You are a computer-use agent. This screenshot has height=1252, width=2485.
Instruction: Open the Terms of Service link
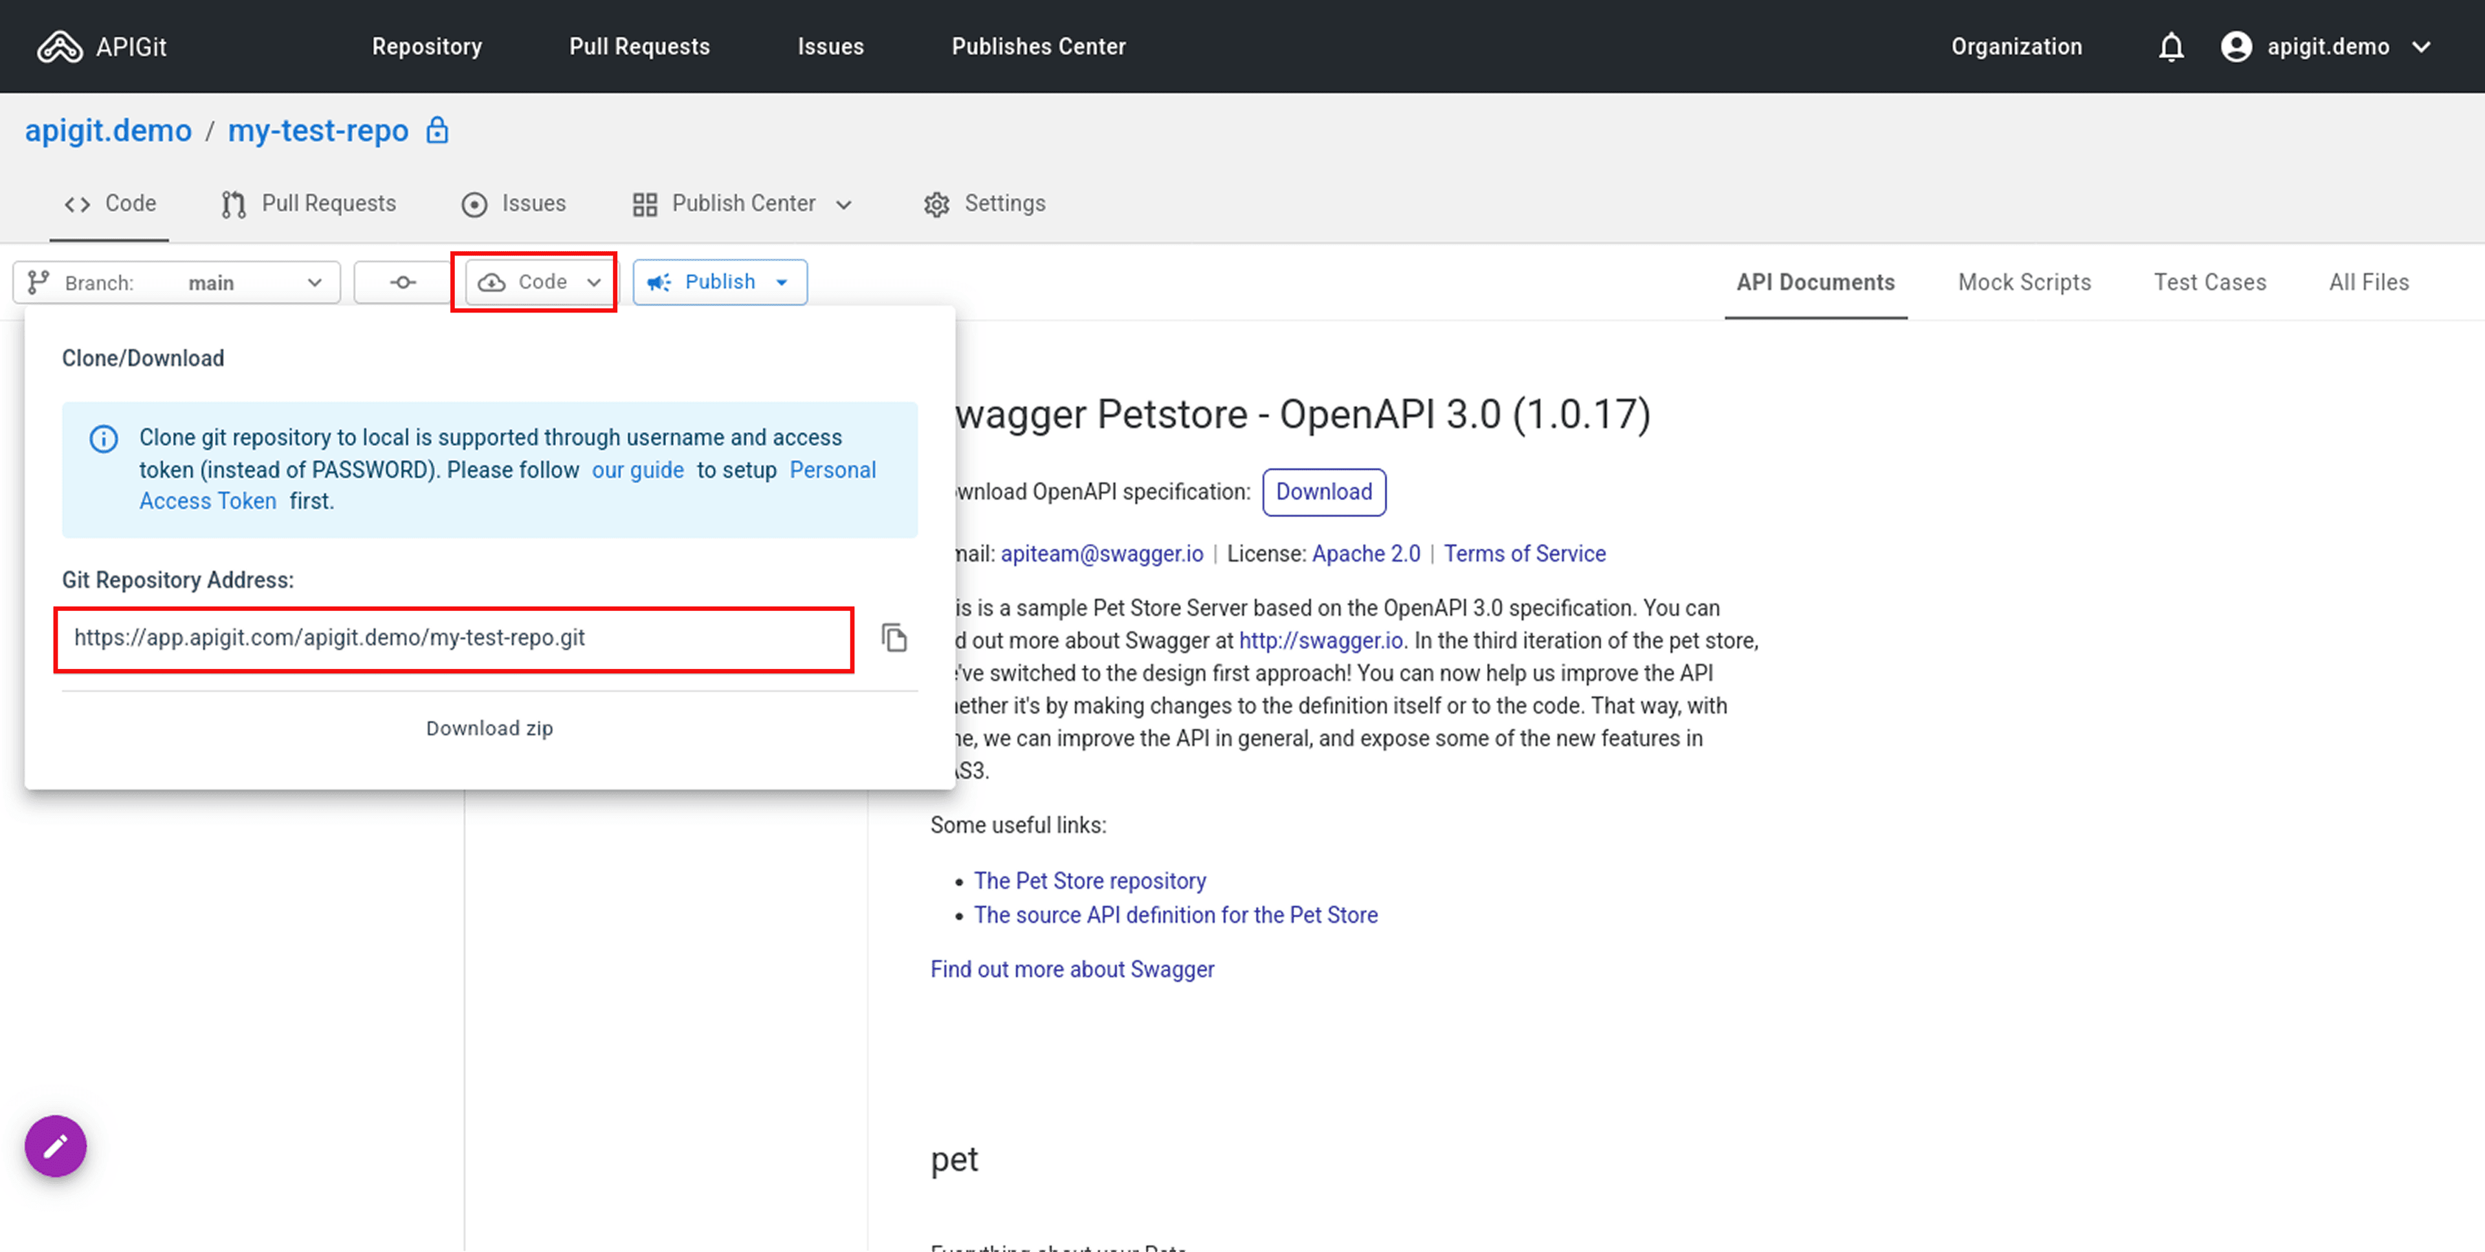pyautogui.click(x=1524, y=554)
